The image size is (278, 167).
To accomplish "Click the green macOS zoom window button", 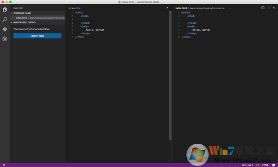I will click(x=11, y=2).
